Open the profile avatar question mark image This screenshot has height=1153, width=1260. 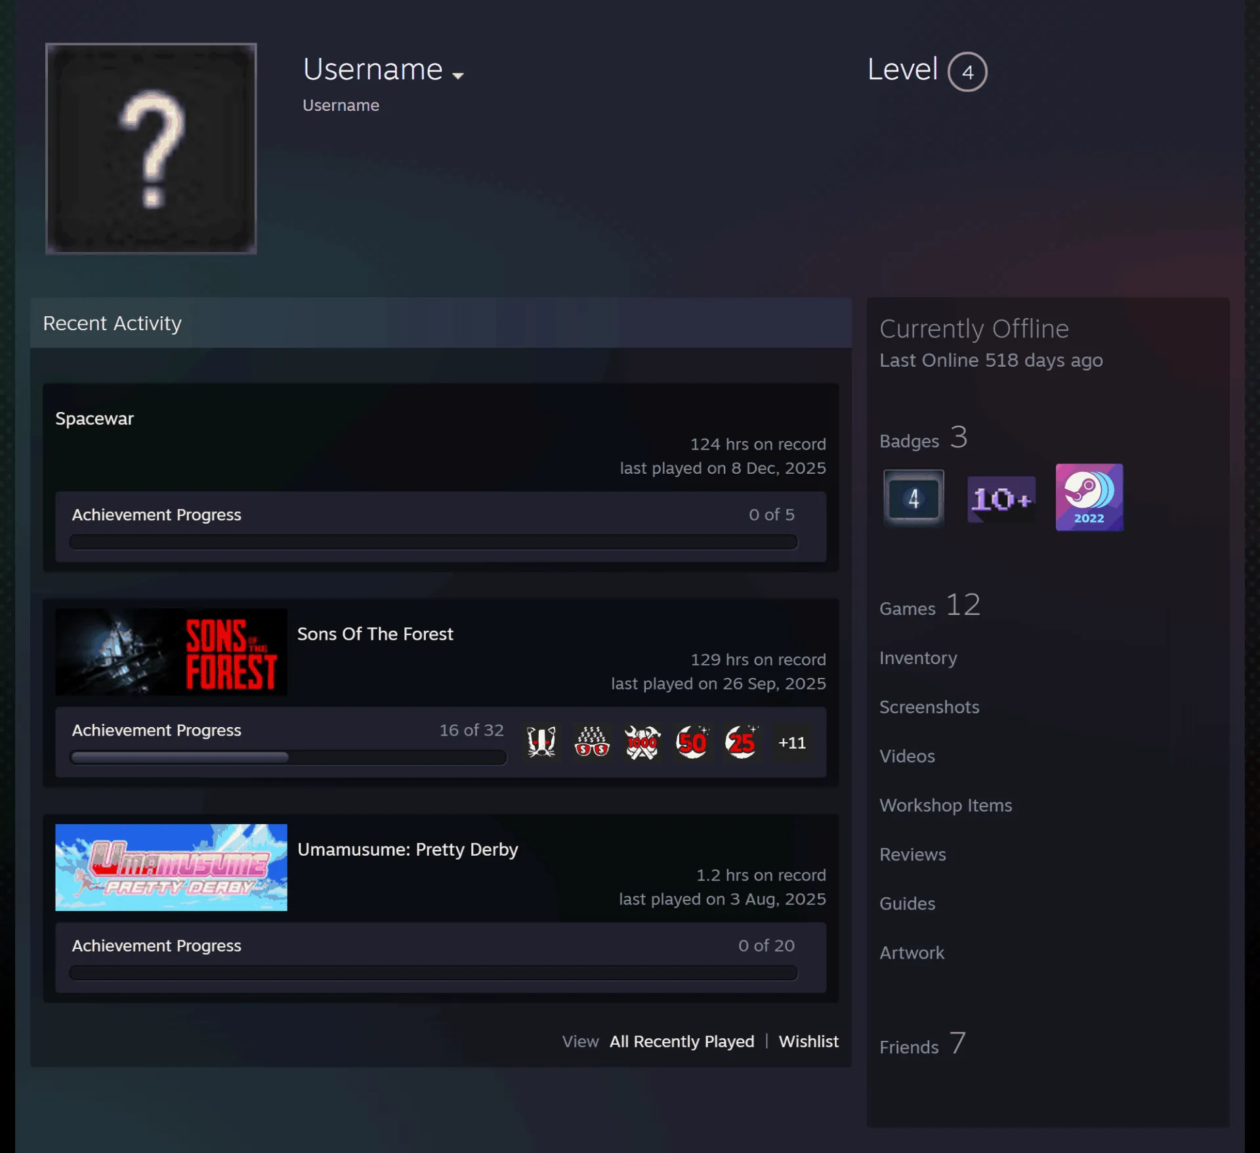tap(151, 148)
